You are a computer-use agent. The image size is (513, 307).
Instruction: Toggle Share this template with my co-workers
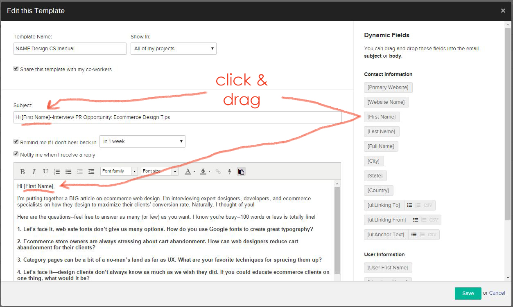[16, 69]
